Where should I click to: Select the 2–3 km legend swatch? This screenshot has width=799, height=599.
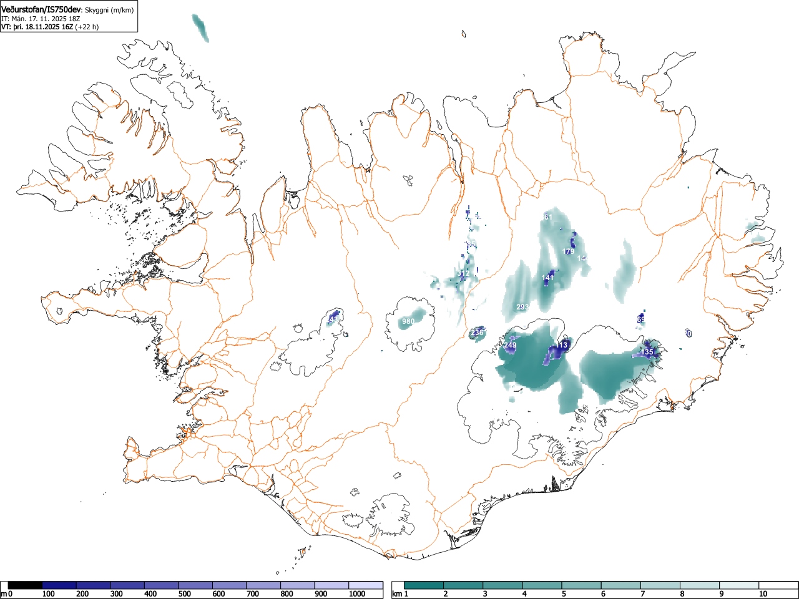coord(464,585)
